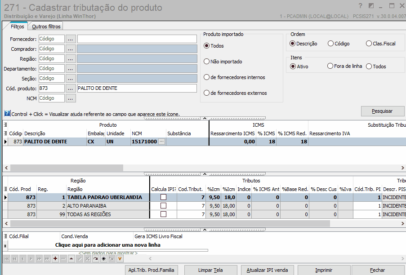Open the filter funnel icon
The image size is (406, 275).
click(x=120, y=259)
